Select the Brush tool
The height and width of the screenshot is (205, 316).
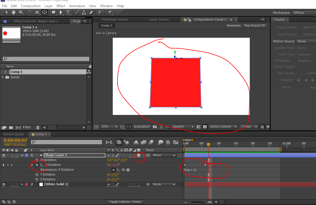click(x=77, y=13)
